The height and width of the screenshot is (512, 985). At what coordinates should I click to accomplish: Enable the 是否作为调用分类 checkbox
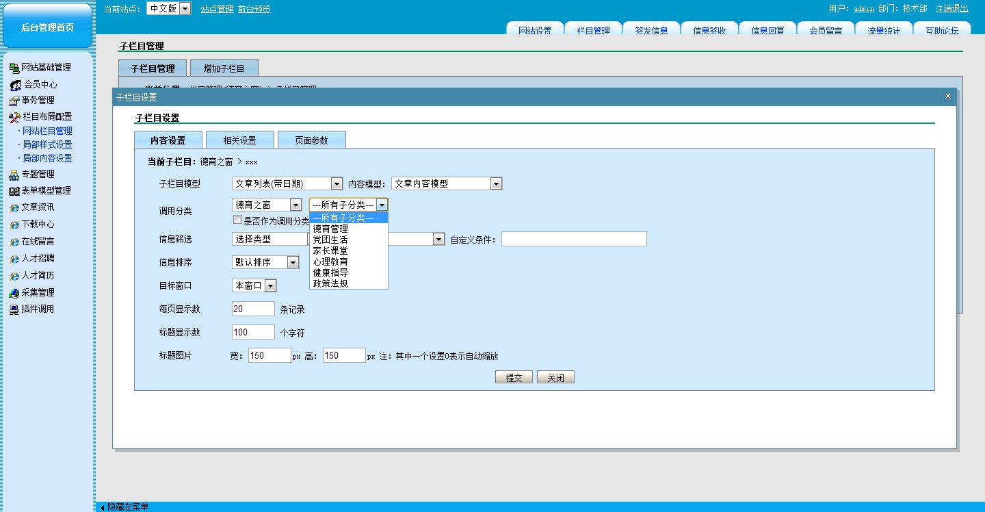(237, 220)
